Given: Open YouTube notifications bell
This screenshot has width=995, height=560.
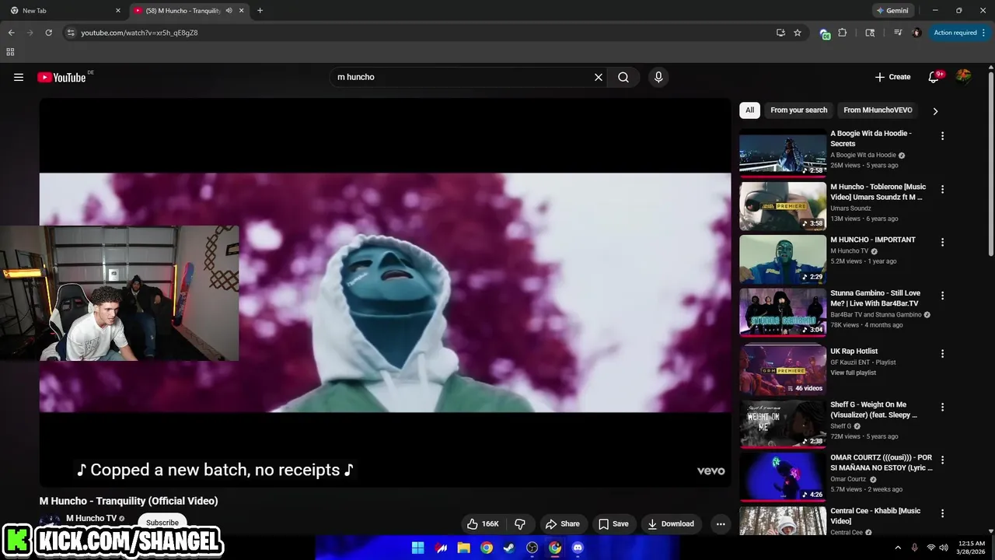Looking at the screenshot, I should (934, 77).
